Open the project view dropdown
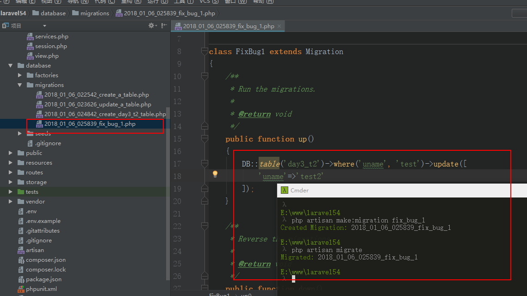This screenshot has height=296, width=527. point(44,26)
